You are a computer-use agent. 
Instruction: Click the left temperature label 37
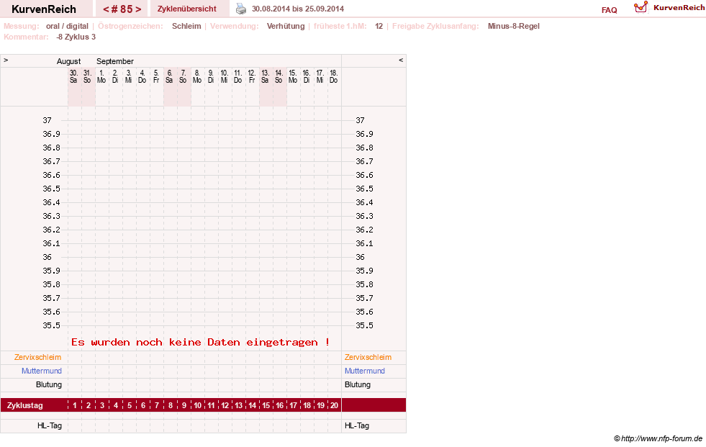point(47,120)
